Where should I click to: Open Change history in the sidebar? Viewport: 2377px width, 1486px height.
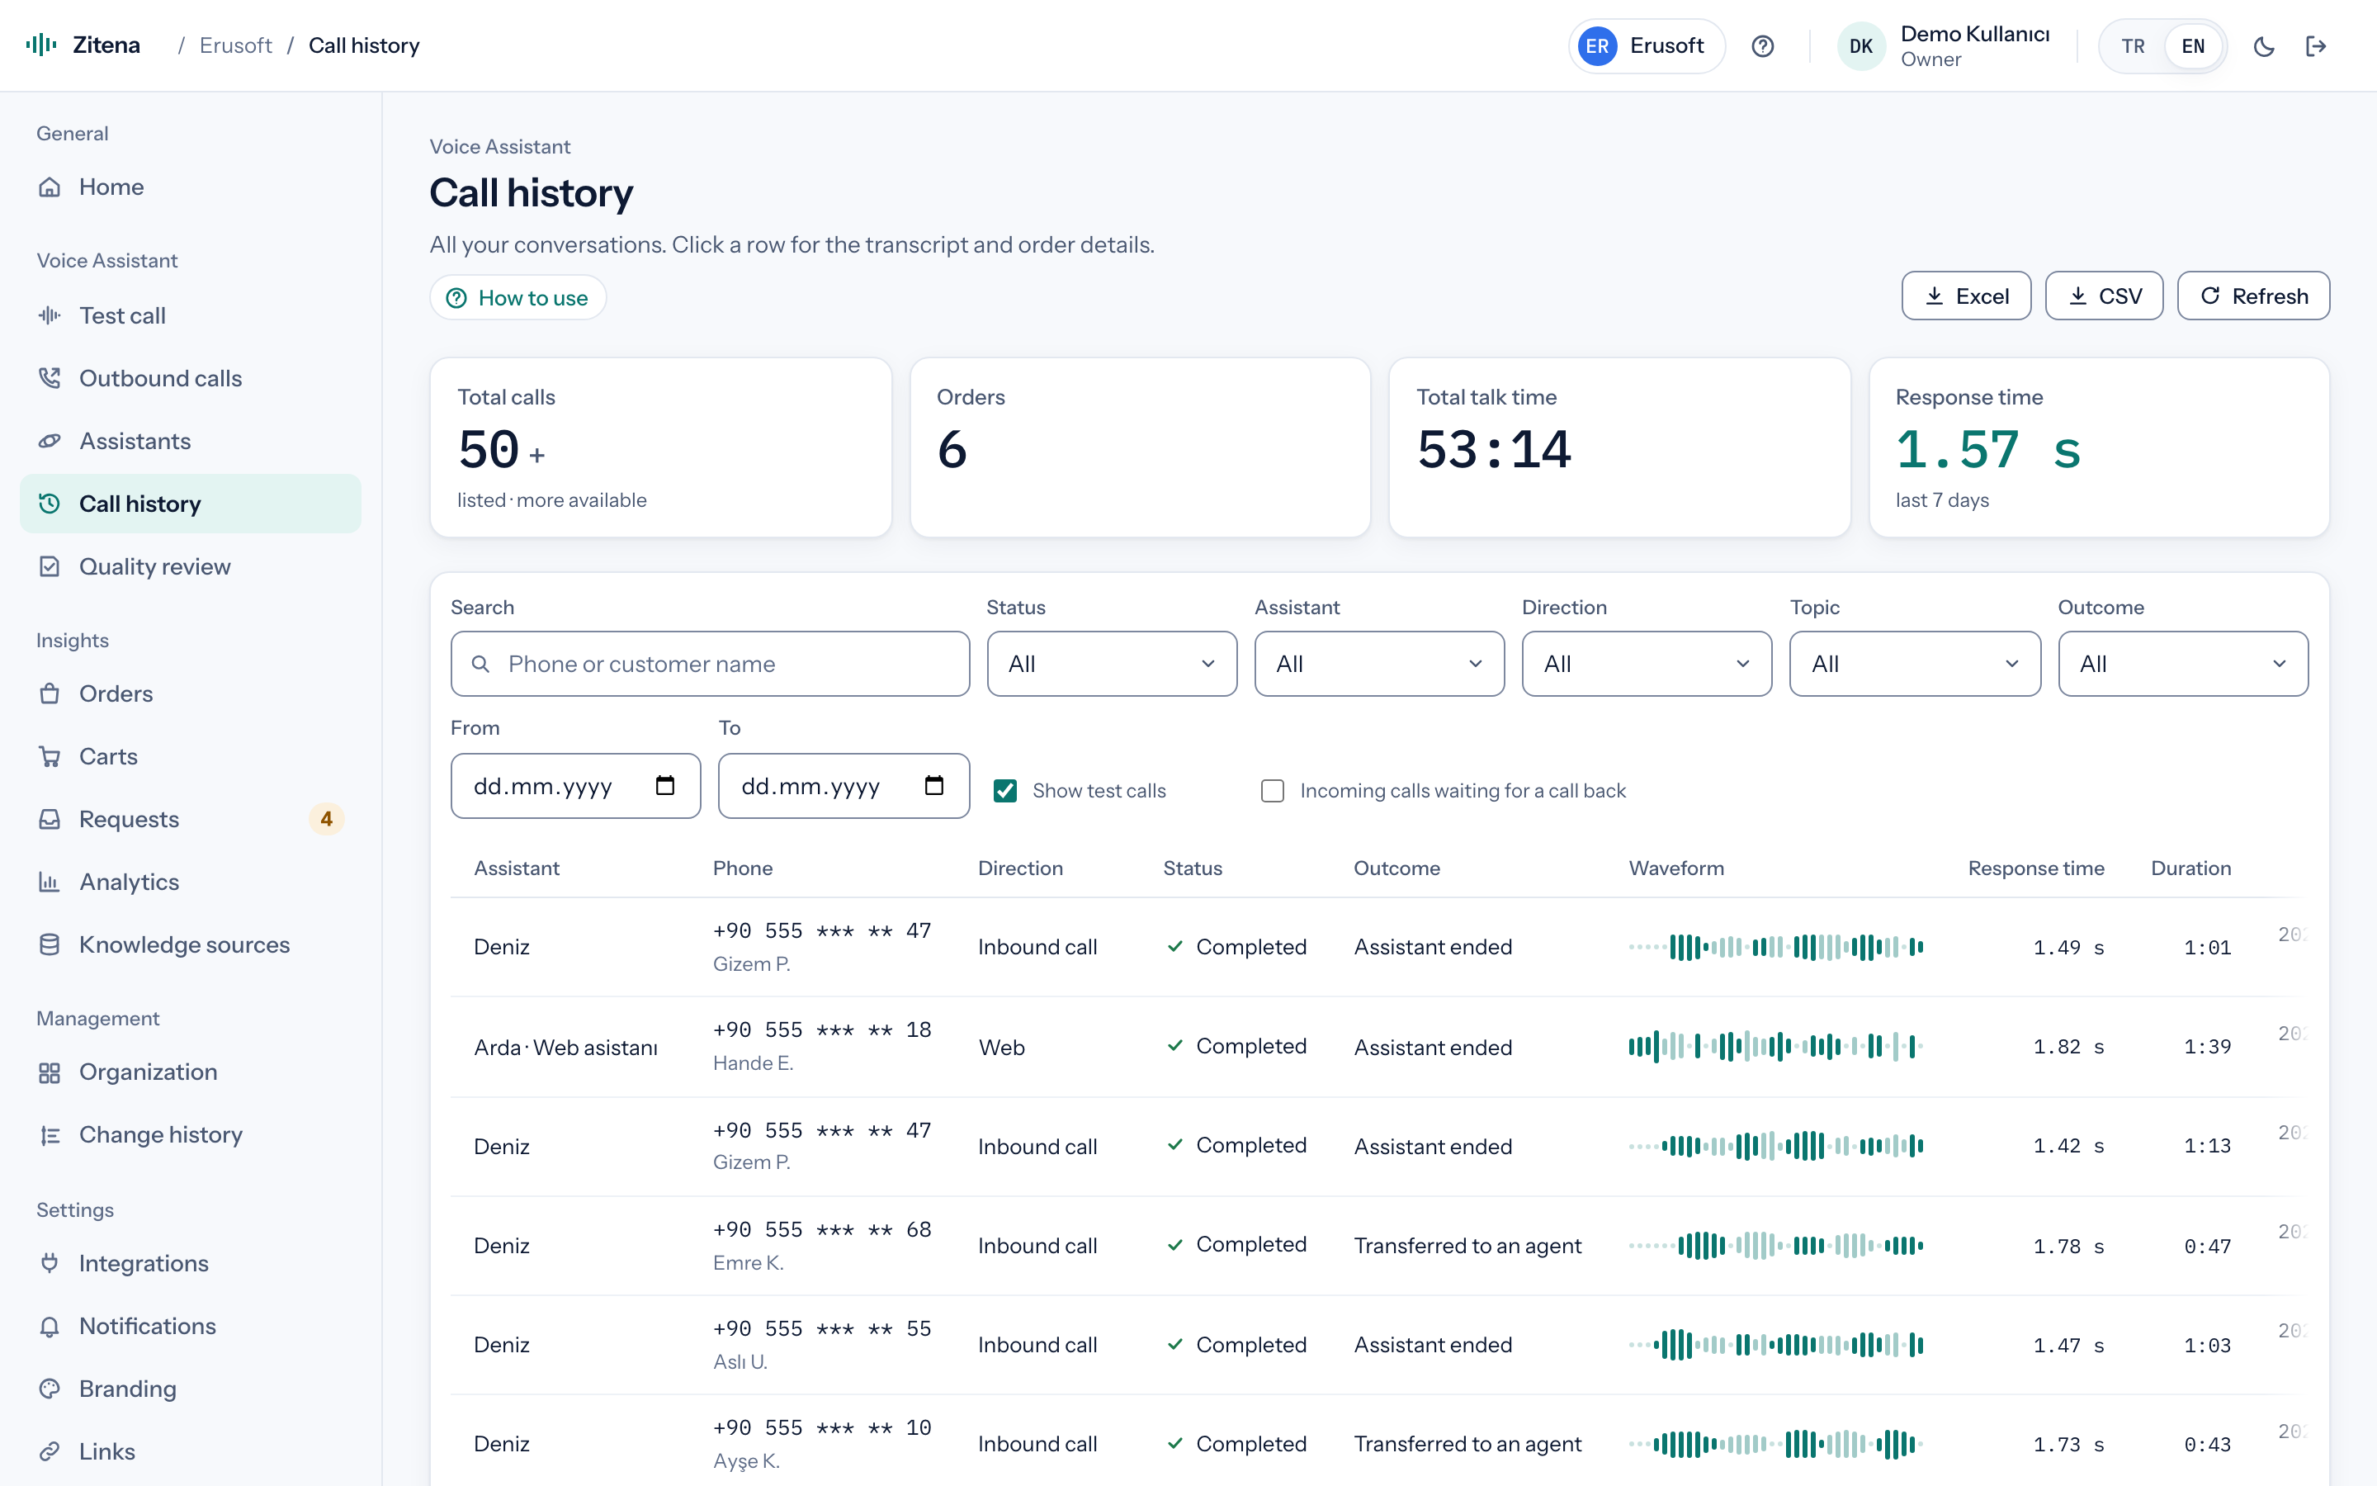190,1135
